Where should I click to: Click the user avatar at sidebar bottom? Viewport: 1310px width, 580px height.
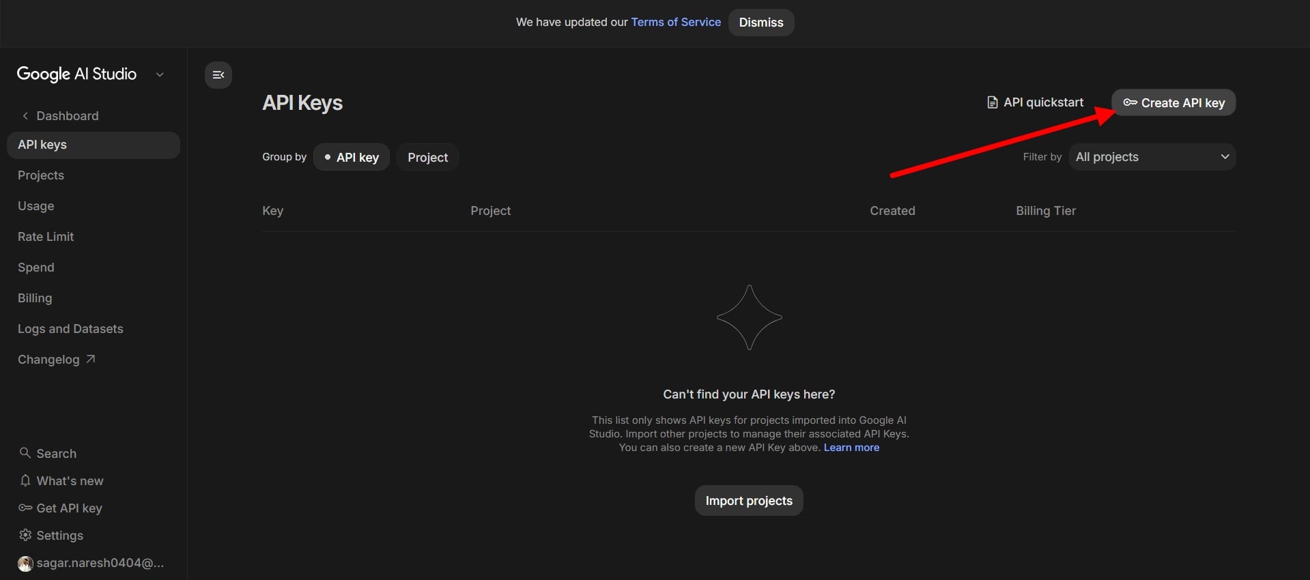pyautogui.click(x=25, y=564)
